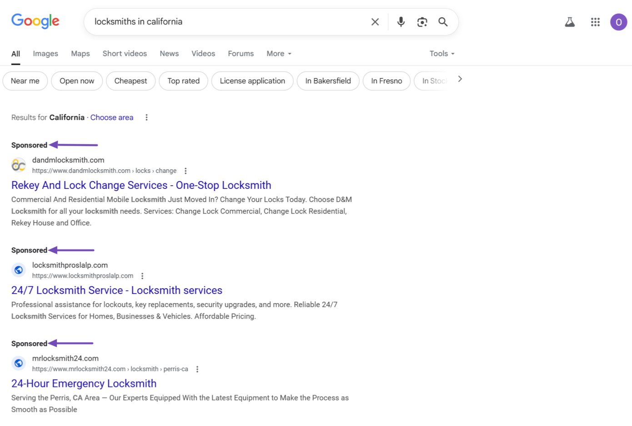Select the Cheapest filter chip
This screenshot has width=632, height=426.
130,81
